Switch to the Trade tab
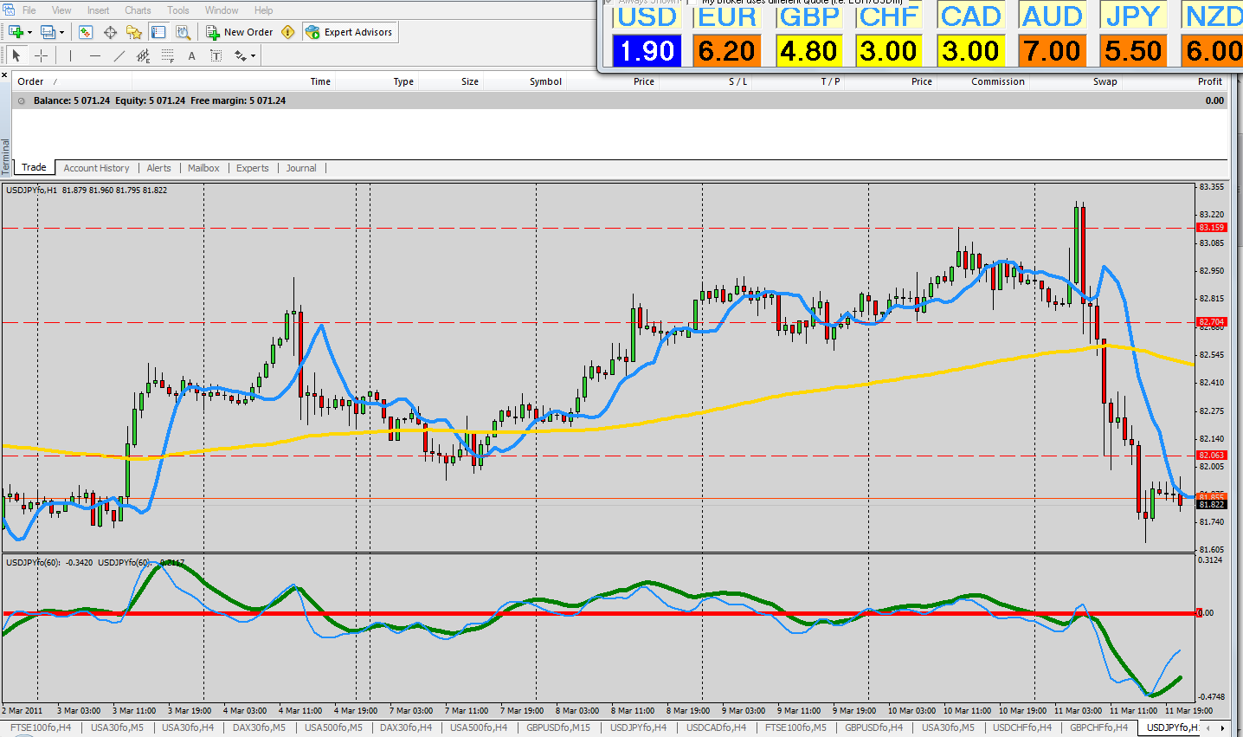Screen dimensions: 1243x737 [34, 167]
